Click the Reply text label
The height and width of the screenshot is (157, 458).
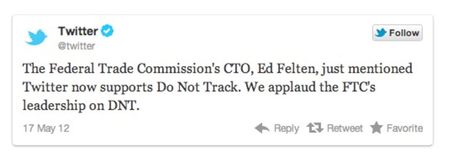[x=286, y=128]
